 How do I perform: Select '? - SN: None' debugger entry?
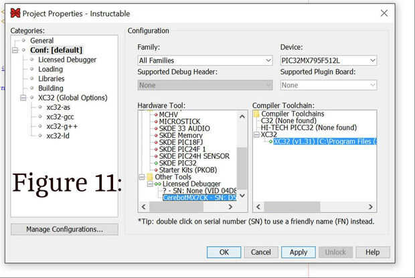pos(199,191)
